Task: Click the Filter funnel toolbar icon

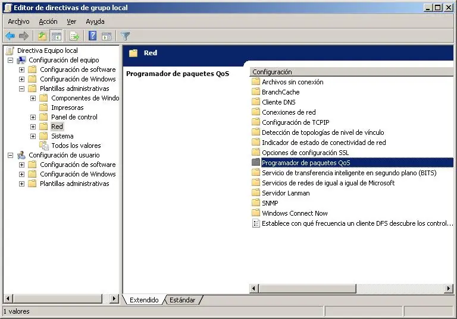Action: 125,36
